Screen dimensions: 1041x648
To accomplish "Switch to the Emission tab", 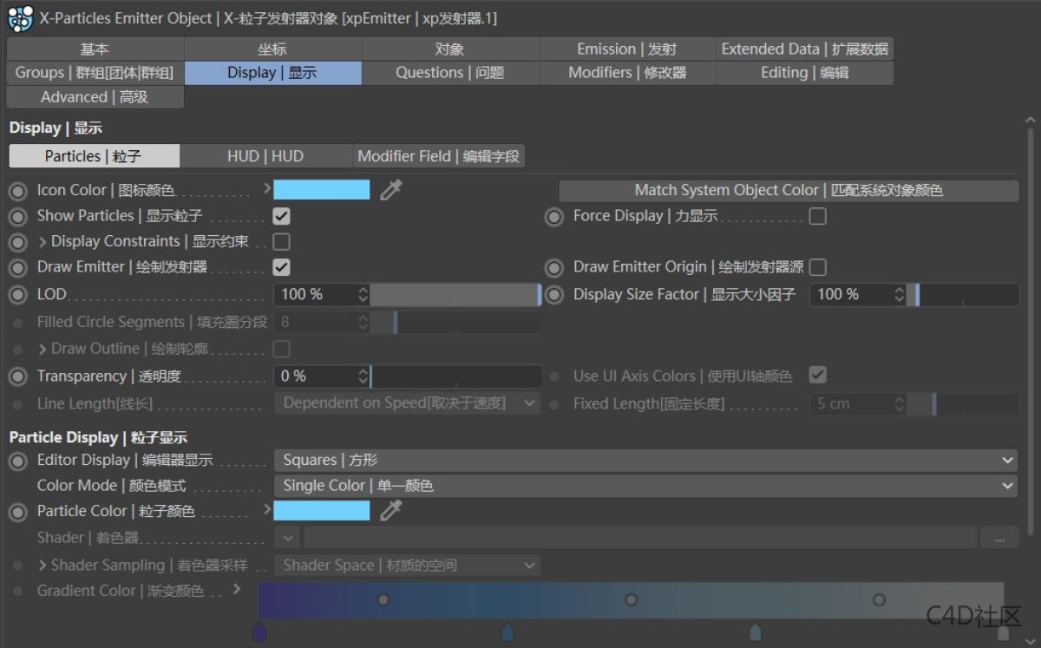I will (x=626, y=49).
